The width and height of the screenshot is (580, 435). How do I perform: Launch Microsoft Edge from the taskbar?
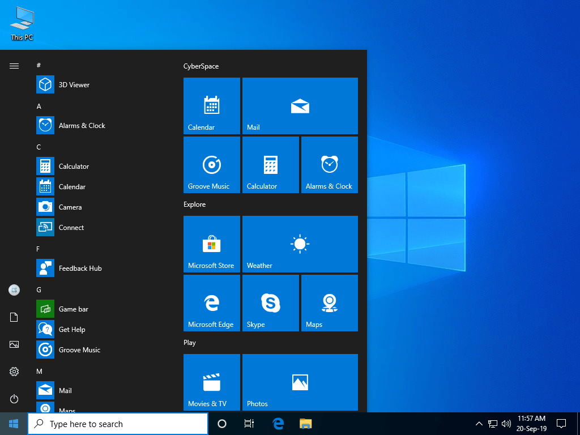(x=278, y=423)
